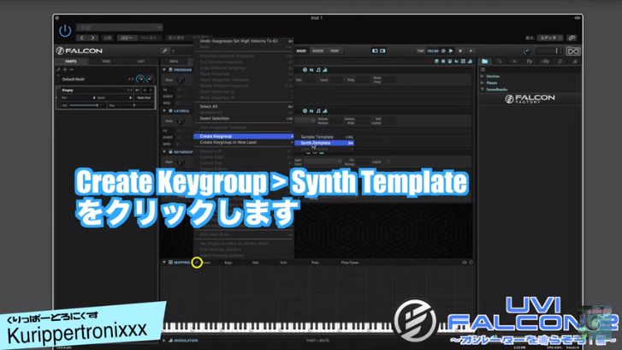622x350 pixels.
Task: Click the コピー (copy) preset button
Action: 127,39
